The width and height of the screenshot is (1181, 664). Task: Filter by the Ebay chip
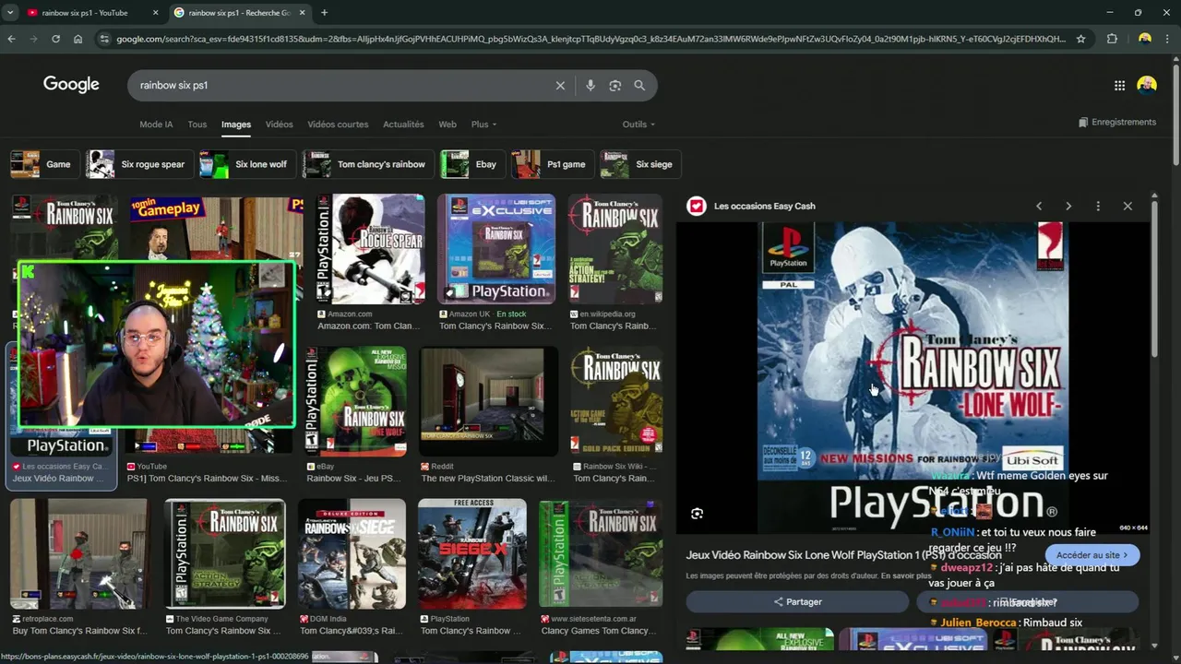472,164
